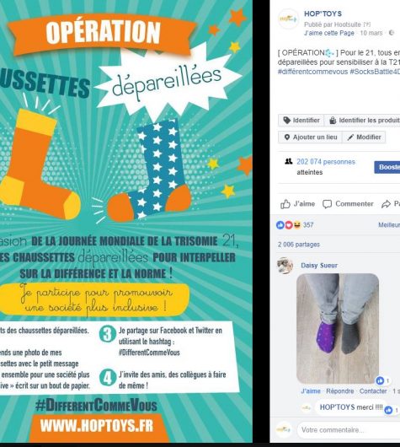
Task: Click J'aime cette Page link
Action: tap(329, 33)
